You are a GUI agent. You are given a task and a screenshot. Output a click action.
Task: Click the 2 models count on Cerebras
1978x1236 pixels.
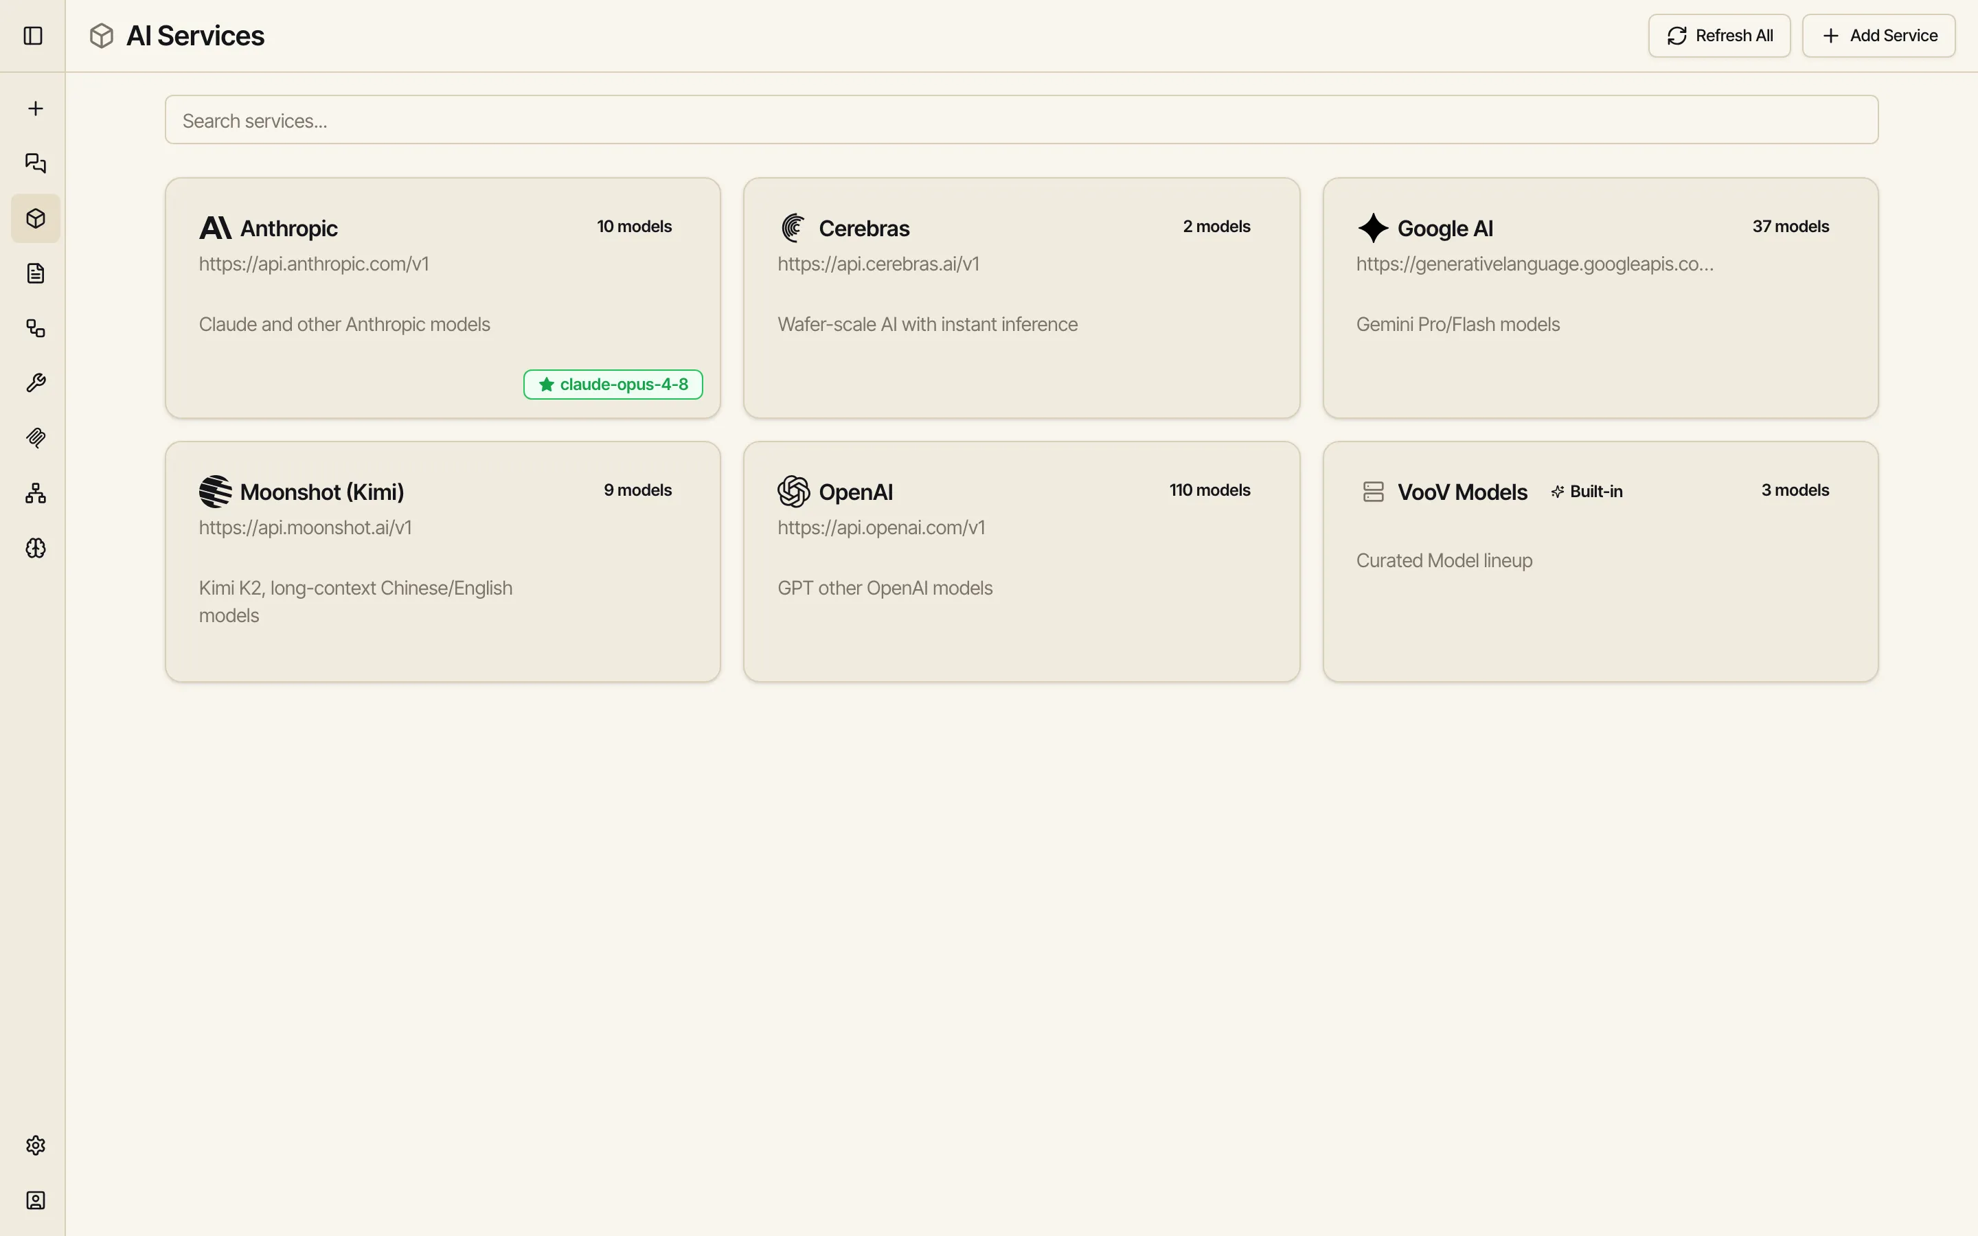[1216, 227]
